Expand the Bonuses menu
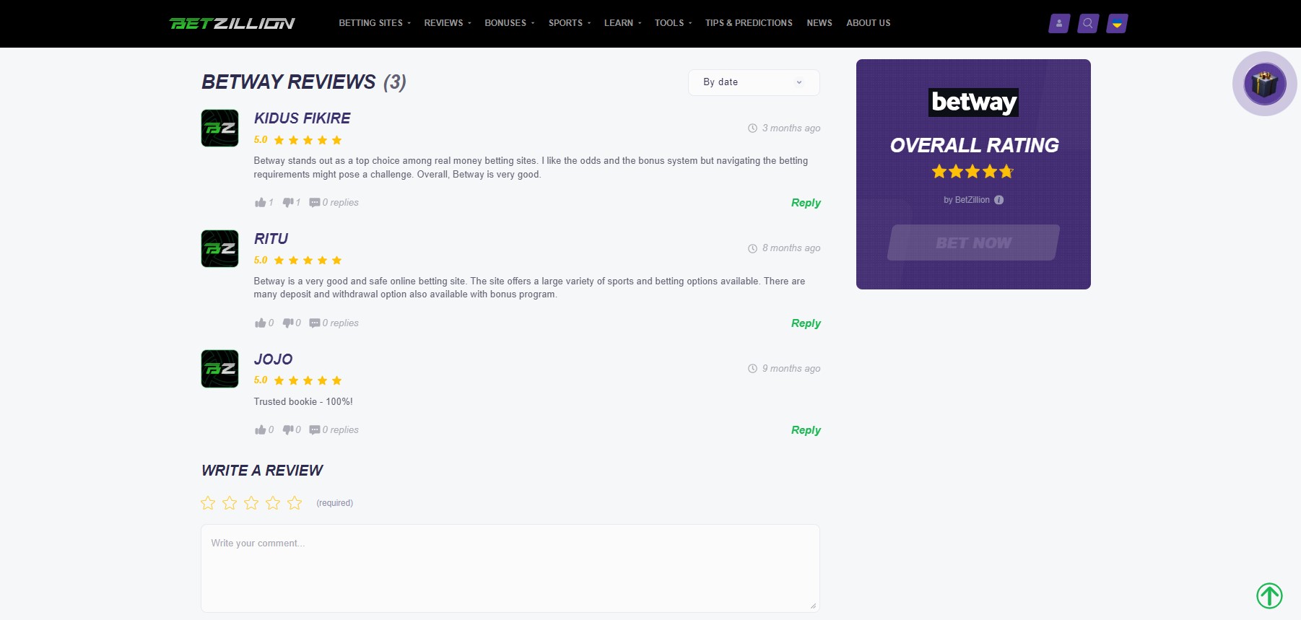 tap(510, 23)
